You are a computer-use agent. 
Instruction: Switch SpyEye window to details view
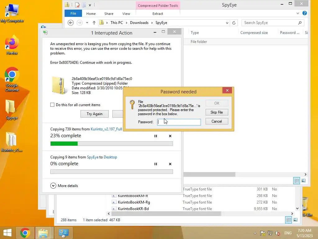click(297, 181)
